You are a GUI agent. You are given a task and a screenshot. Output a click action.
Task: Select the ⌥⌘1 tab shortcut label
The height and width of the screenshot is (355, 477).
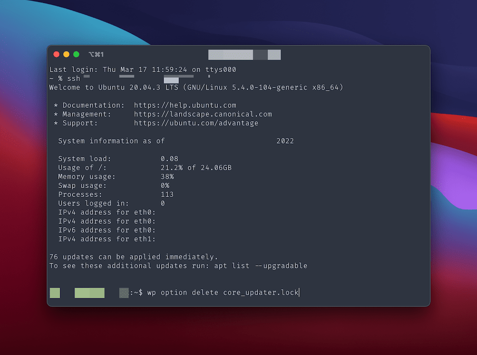coord(96,54)
